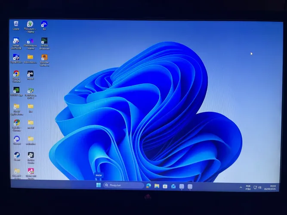Open the Roblox Studio shortcut
Viewport: 287px width, 215px height.
tap(31, 158)
